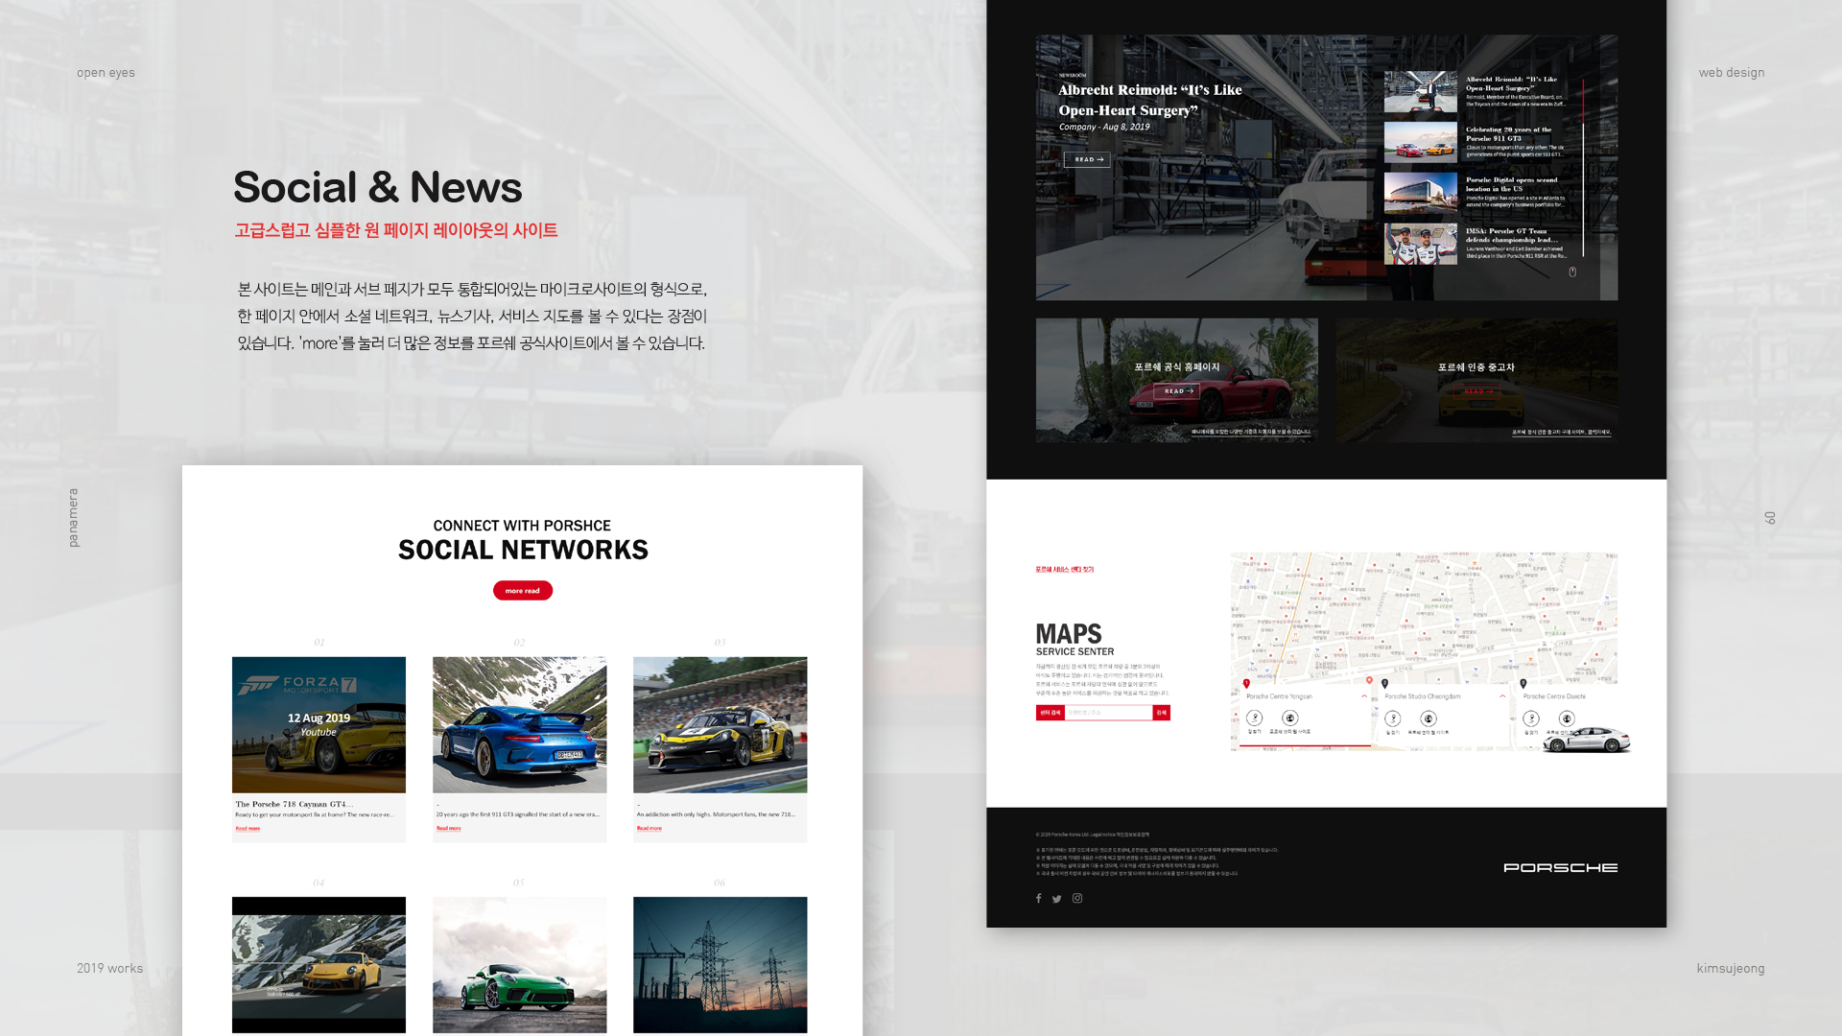Click the 'Porsche Centre Yongsan' location name

point(1279,696)
